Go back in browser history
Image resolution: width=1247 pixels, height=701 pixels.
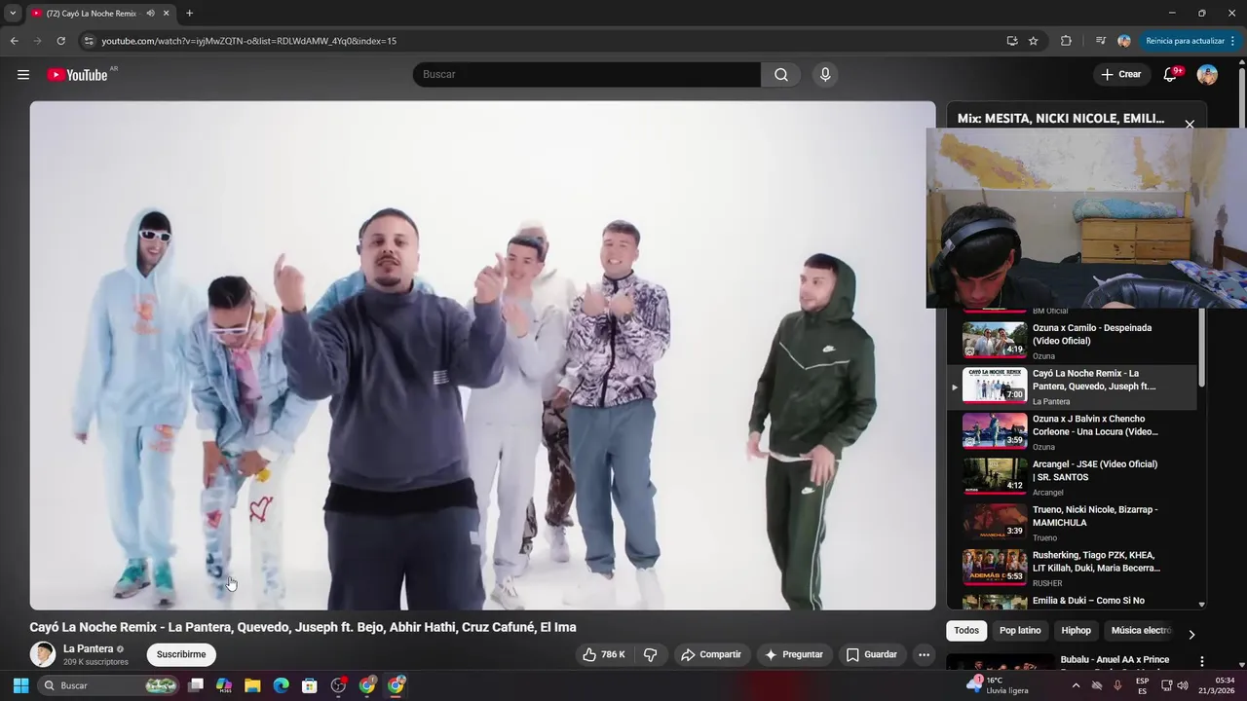14,41
